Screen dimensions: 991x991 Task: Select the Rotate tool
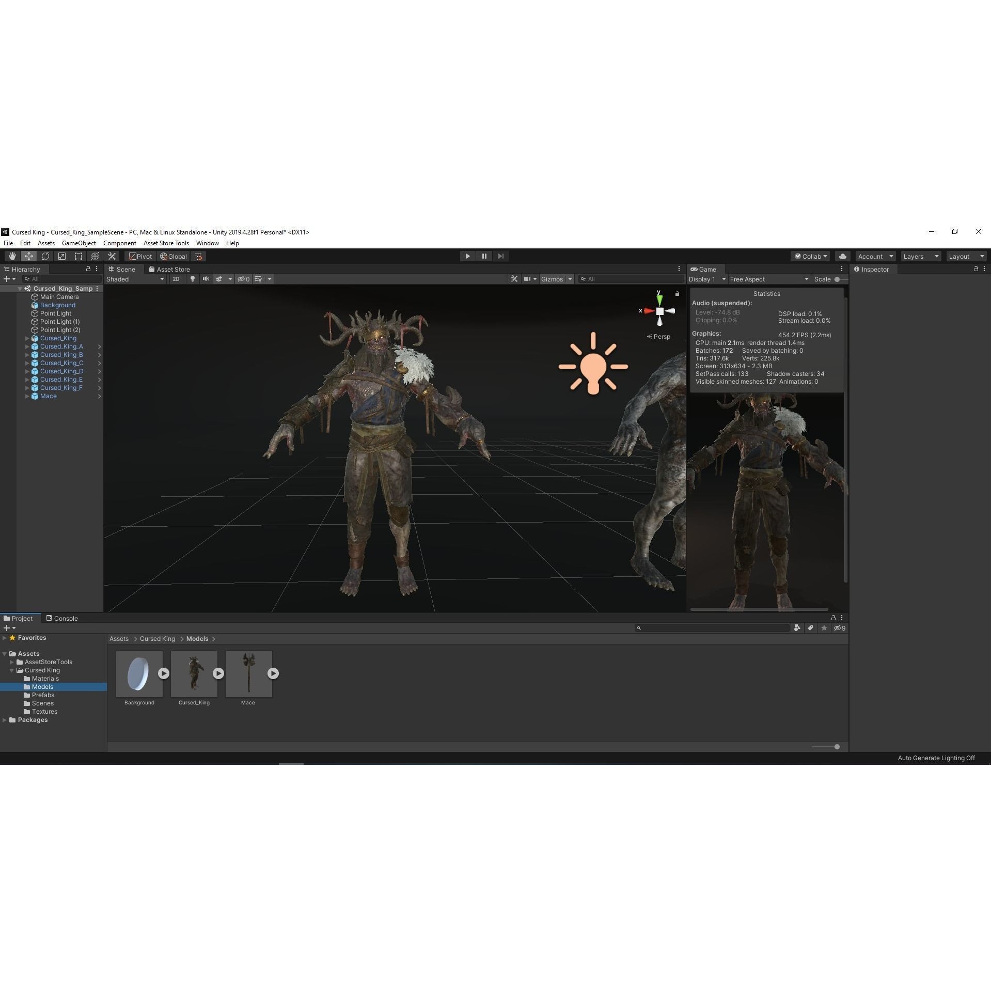(x=45, y=256)
